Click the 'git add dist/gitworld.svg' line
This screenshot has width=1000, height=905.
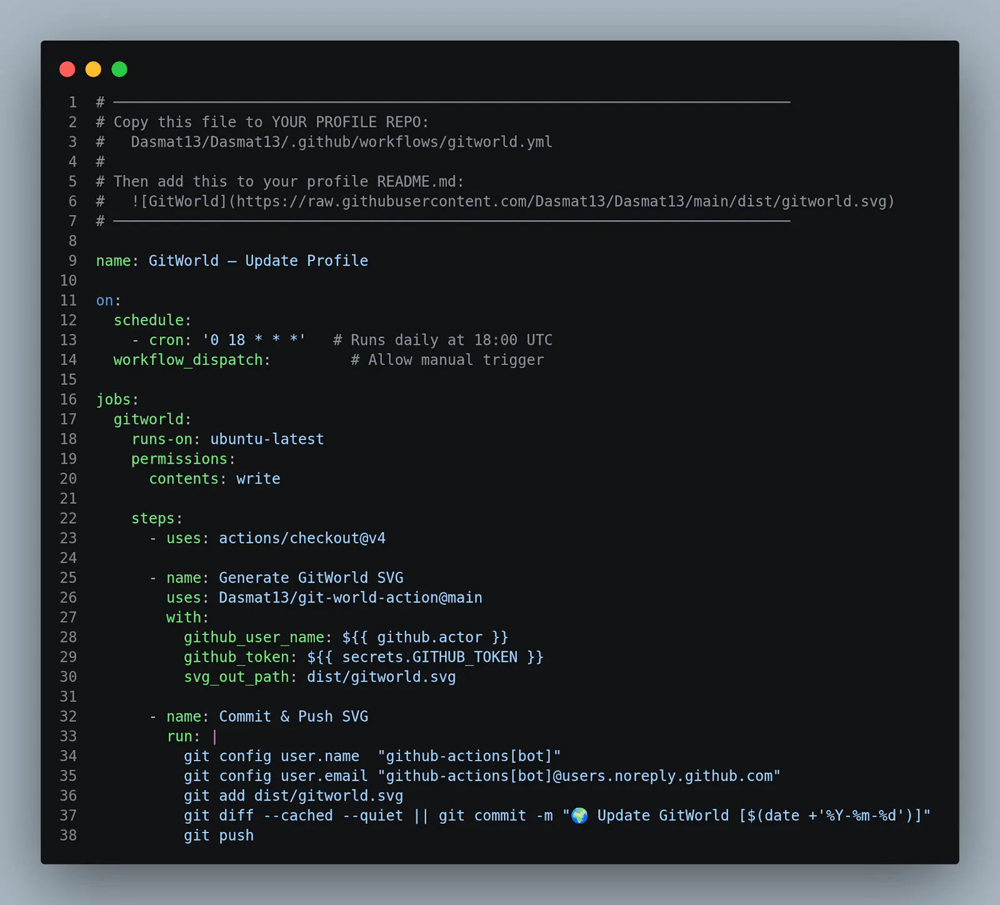click(x=294, y=796)
